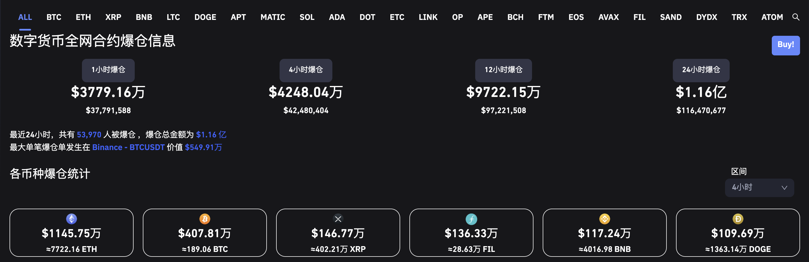Open the ATOM tab
This screenshot has height=262, width=809.
pyautogui.click(x=772, y=17)
